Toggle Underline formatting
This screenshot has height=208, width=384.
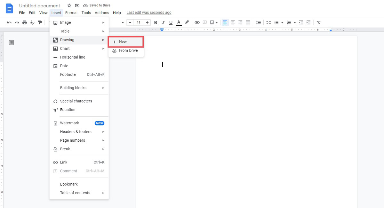pos(171,22)
